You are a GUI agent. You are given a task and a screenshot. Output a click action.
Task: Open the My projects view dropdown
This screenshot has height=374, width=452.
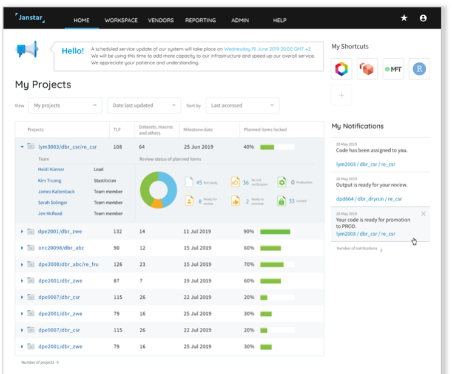65,105
